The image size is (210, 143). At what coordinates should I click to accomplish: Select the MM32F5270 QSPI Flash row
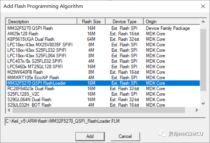103,28
